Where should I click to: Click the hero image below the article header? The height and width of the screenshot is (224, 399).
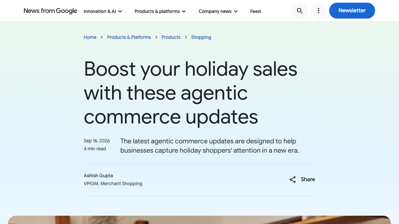(x=199, y=220)
